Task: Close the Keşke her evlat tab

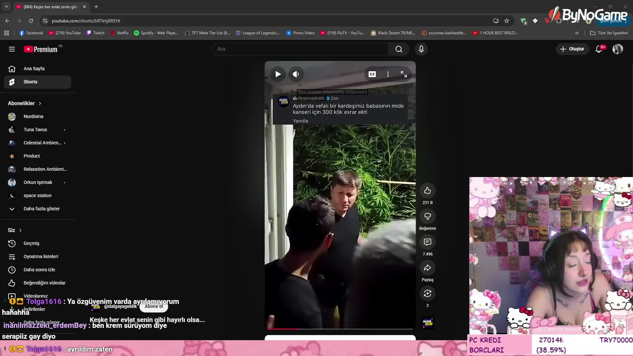Action: click(x=84, y=7)
